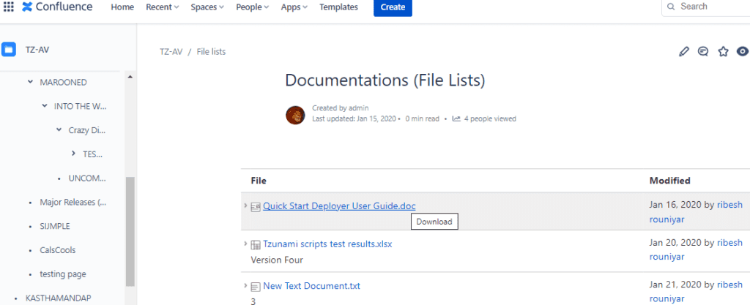Image resolution: width=750 pixels, height=305 pixels.
Task: Click the Confluence logo
Action: click(57, 7)
